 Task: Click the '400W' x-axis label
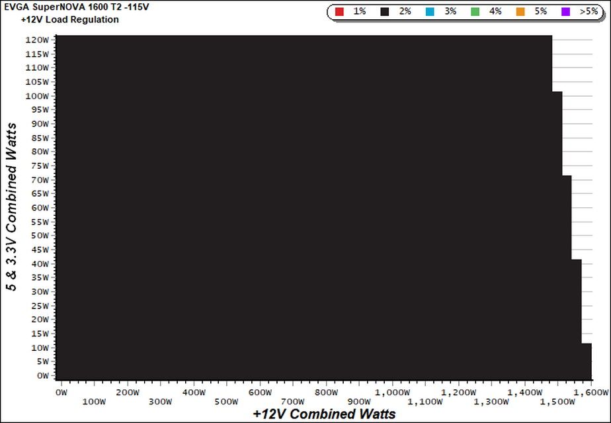[194, 393]
